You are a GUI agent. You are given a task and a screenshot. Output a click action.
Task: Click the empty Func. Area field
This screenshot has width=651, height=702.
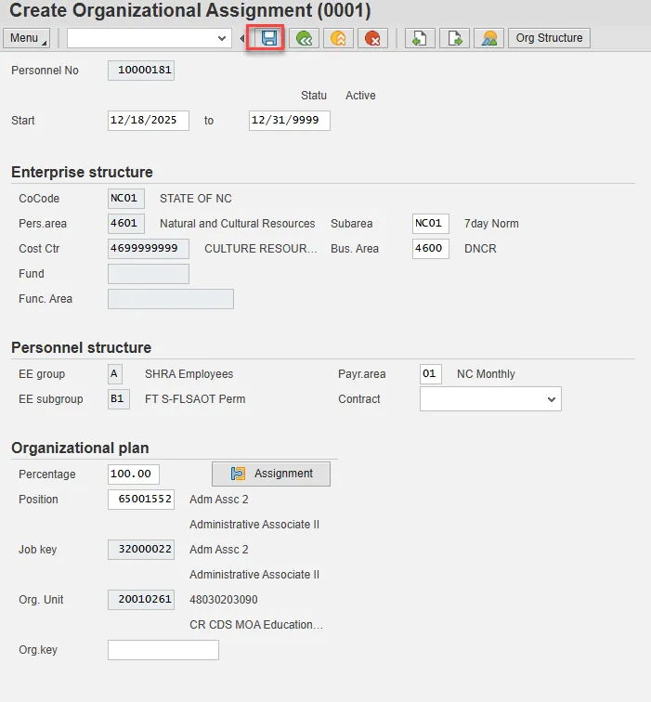pos(171,299)
